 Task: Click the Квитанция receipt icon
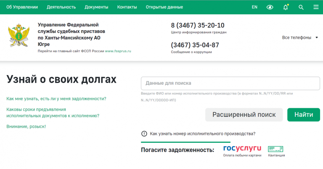[276, 149]
